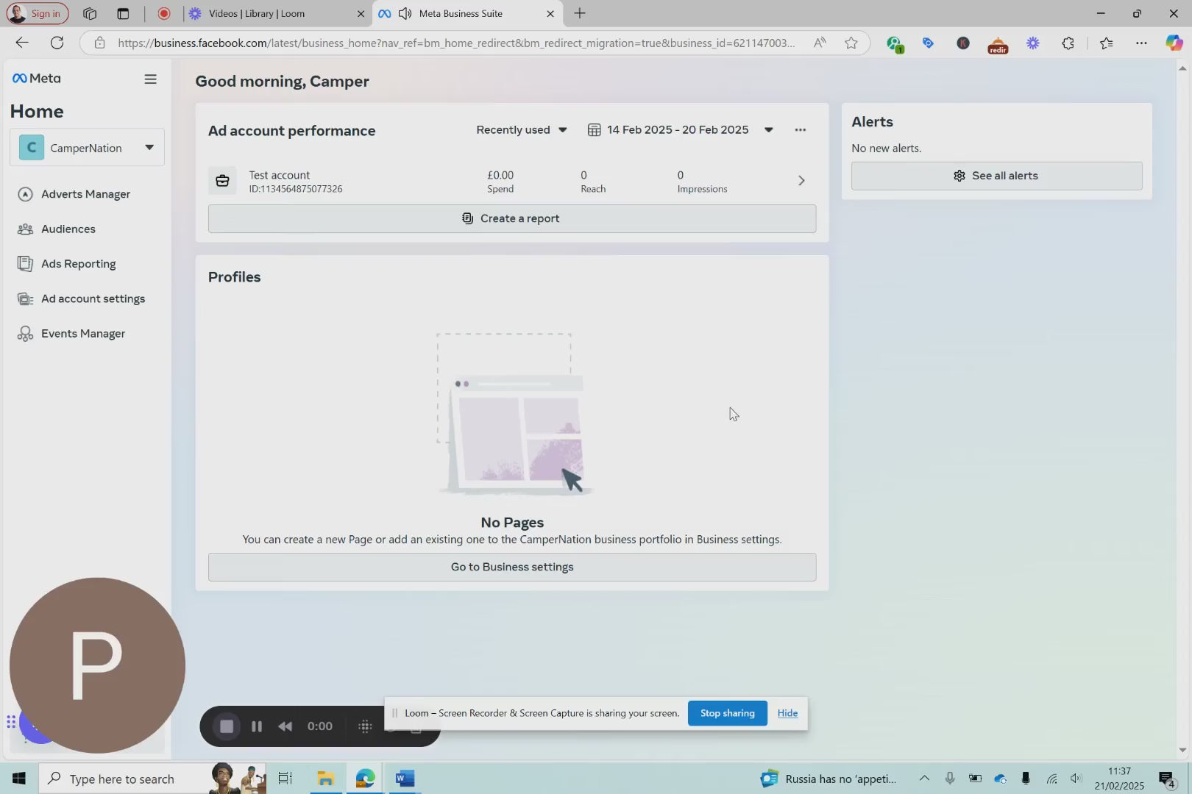Image resolution: width=1192 pixels, height=794 pixels.
Task: Click the browser address bar
Action: 456,43
